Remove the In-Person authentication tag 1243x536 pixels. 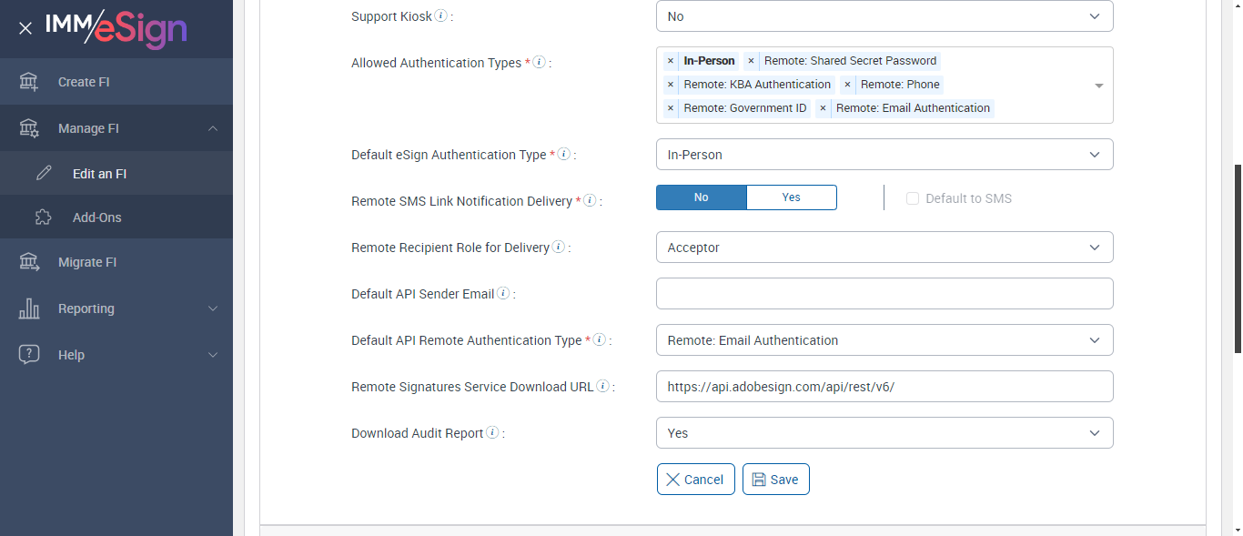point(671,61)
